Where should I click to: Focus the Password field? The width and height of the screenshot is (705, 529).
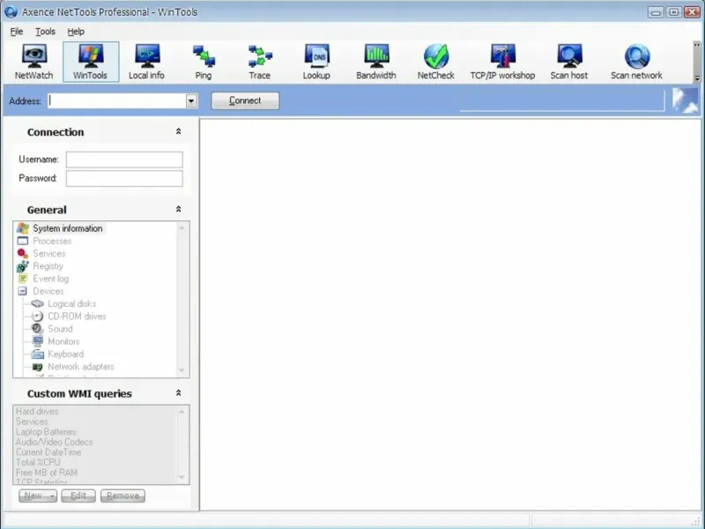click(x=124, y=179)
